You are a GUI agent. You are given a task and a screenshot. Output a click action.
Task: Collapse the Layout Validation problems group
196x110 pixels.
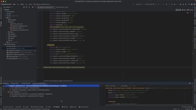pos(6,92)
